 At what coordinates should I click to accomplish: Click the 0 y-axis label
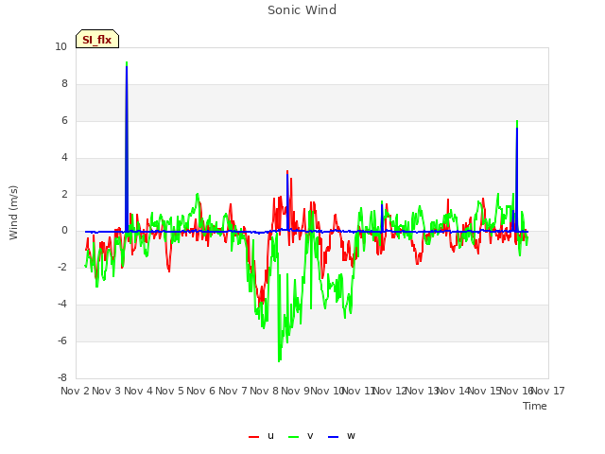tap(64, 231)
